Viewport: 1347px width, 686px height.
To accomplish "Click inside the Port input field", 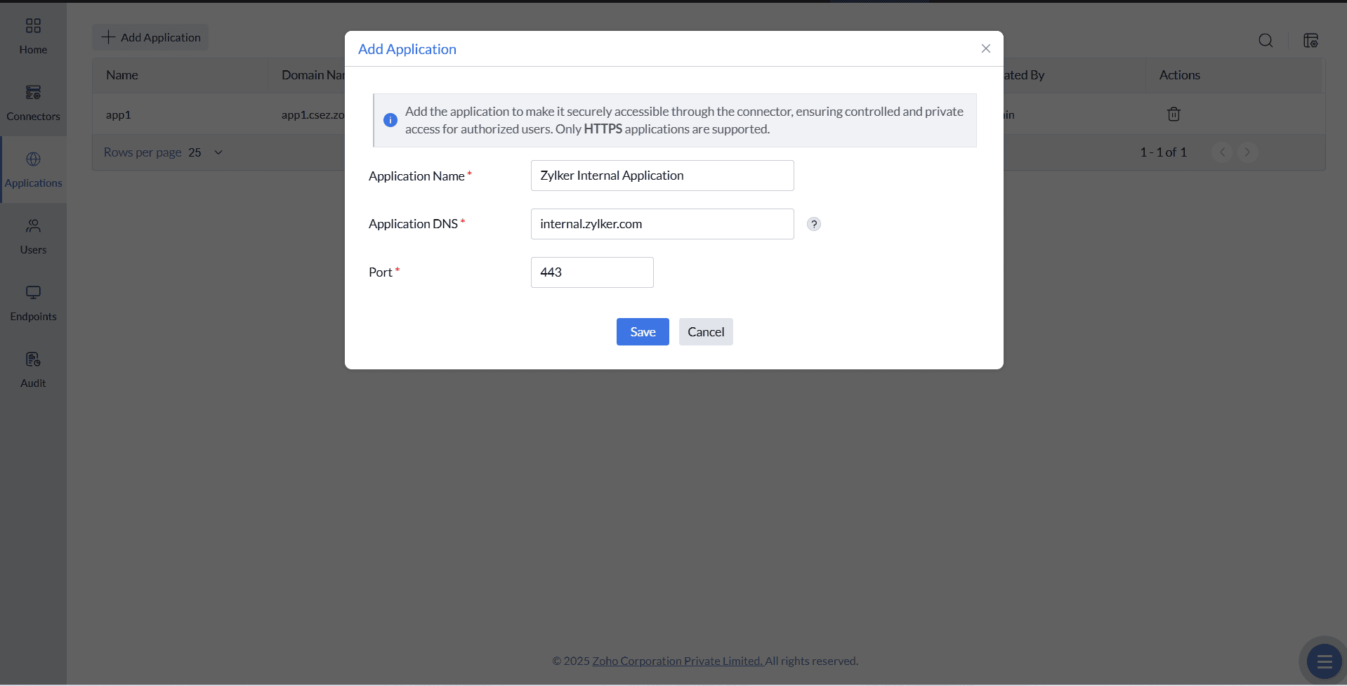I will (x=592, y=272).
